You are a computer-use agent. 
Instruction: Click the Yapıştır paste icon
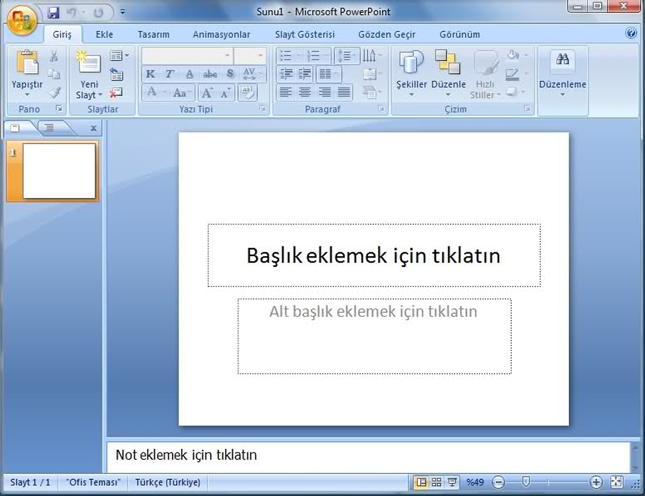tap(27, 63)
